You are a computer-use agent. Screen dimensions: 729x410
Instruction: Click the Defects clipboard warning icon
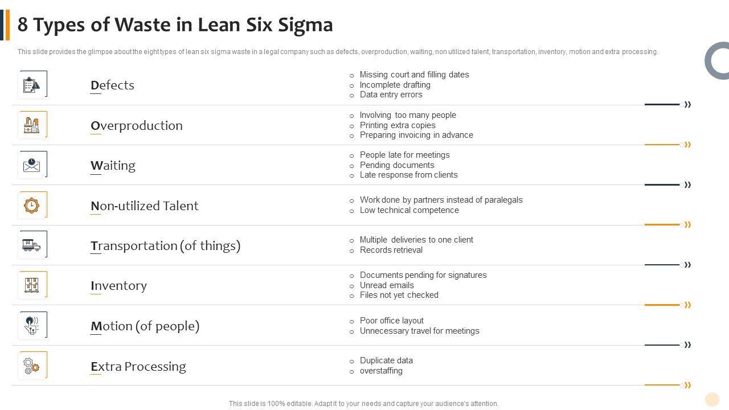(32, 85)
